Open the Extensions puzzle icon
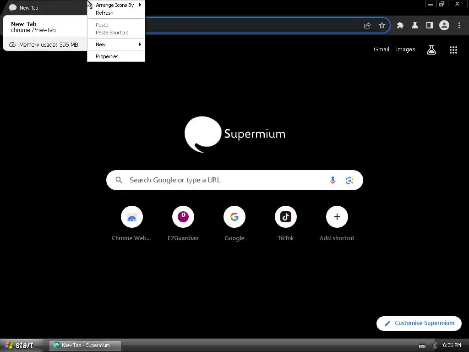 coord(400,26)
